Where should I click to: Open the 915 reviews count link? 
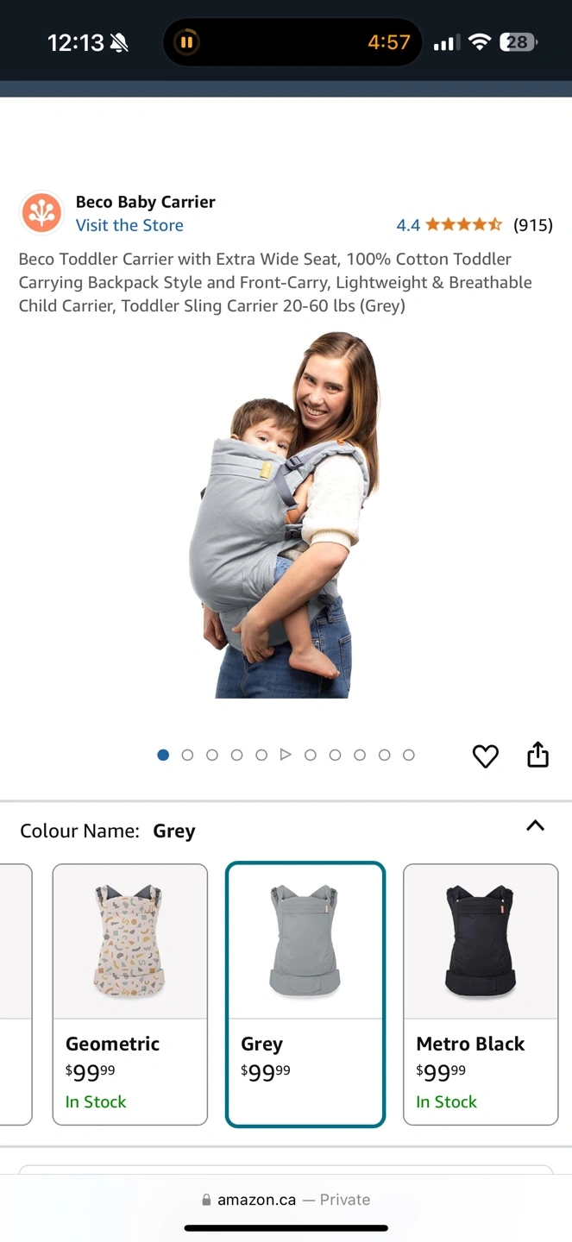(532, 225)
